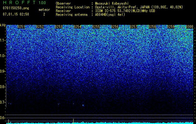Click the 1.0 kHz axis label
This screenshot has width=196, height=124.
coord(3,56)
